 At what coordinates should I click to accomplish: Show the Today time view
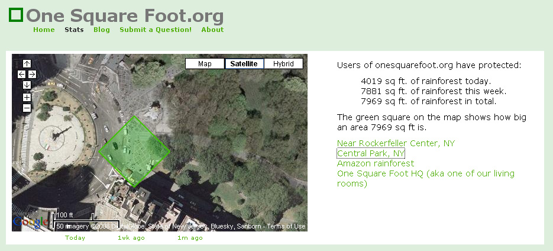click(75, 238)
